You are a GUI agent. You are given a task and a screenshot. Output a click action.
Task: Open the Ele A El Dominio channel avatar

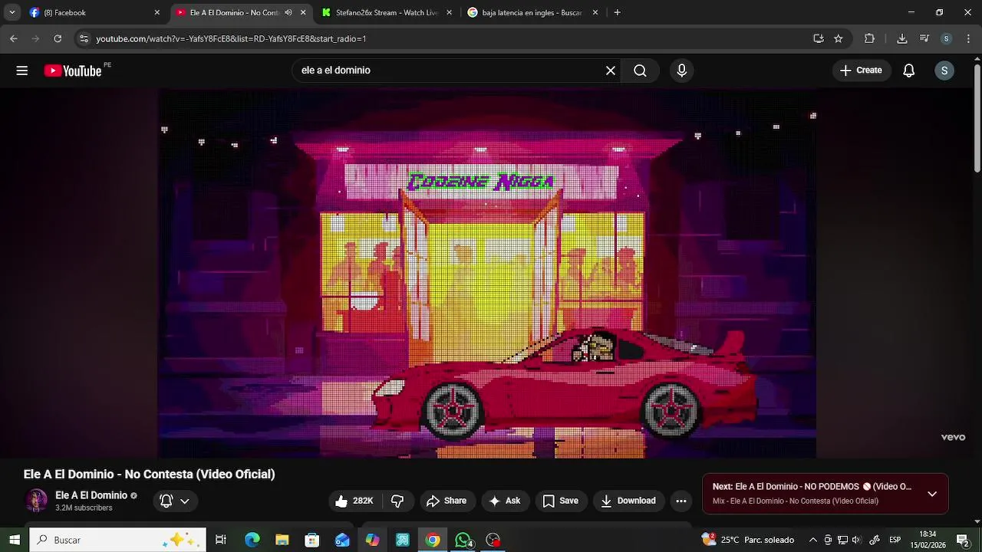pyautogui.click(x=36, y=501)
